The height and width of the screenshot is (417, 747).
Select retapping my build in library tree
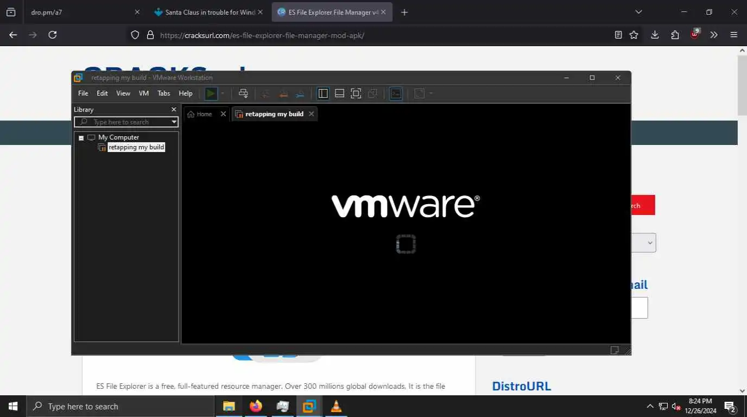point(136,147)
